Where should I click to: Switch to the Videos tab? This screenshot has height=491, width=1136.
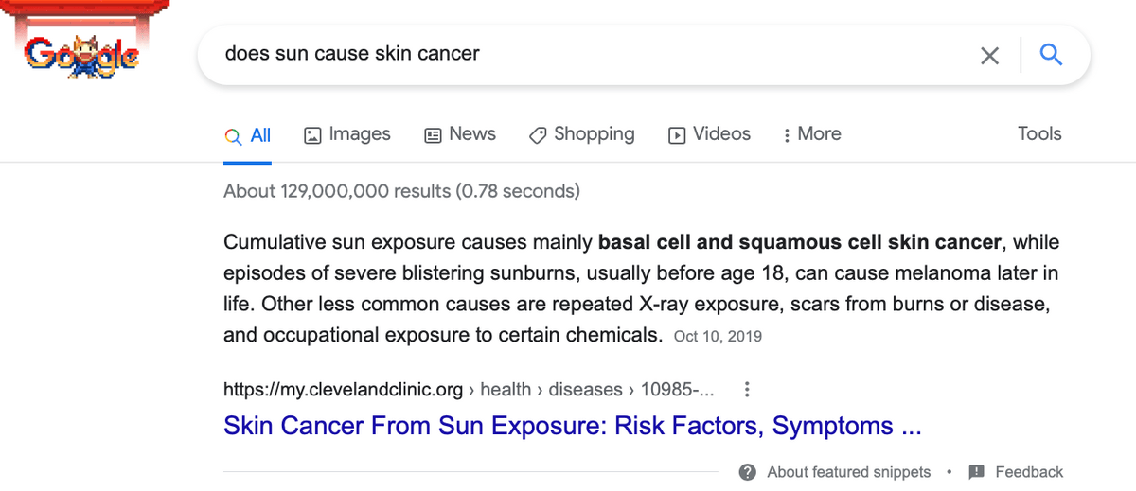721,134
